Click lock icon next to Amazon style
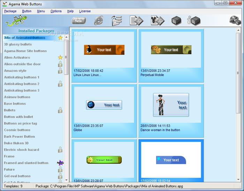Screen dimensions: 244x191 (60, 71)
